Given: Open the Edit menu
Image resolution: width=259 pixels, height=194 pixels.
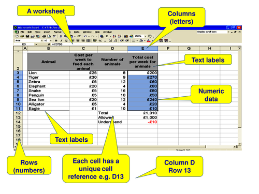Looking at the screenshot, I should 30,32.
